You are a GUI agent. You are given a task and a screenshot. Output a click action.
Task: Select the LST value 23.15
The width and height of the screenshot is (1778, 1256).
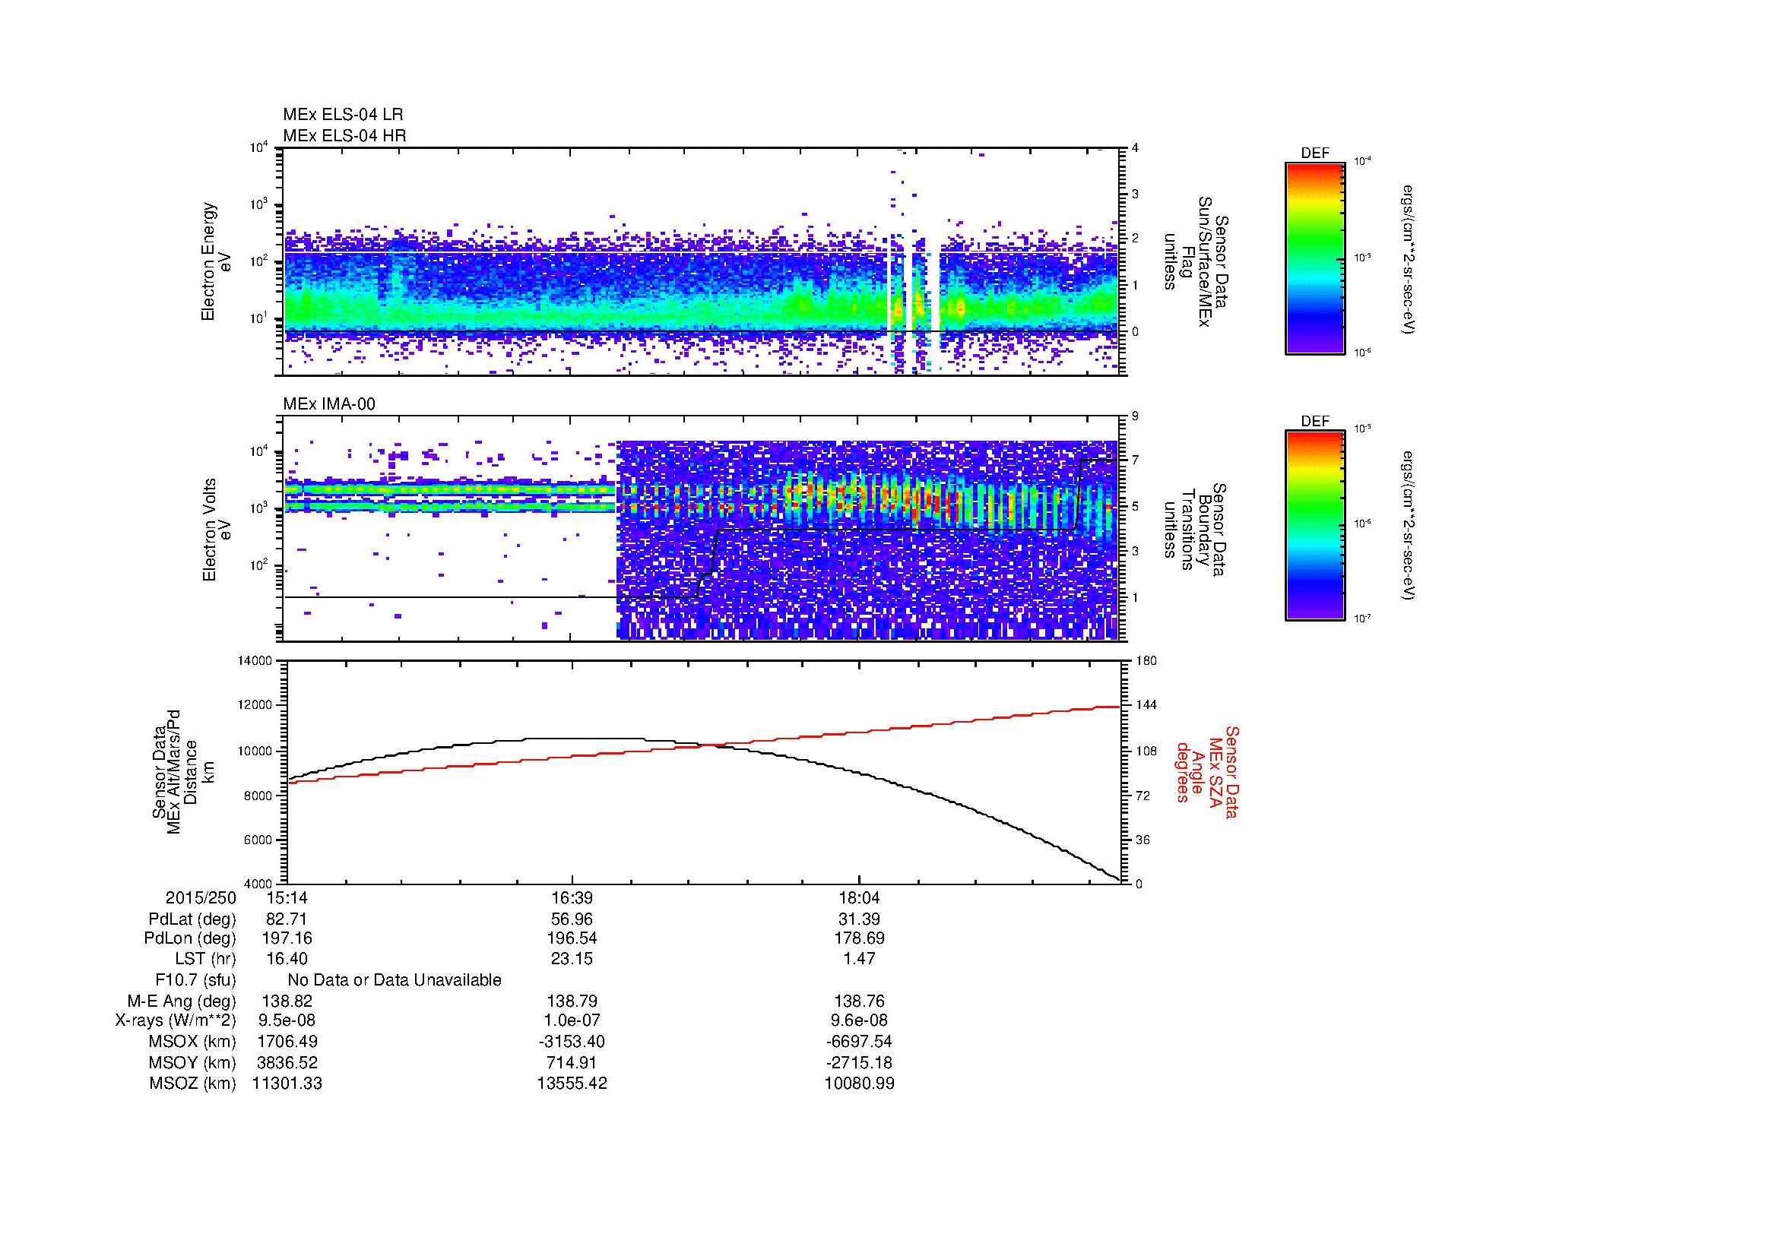(572, 958)
